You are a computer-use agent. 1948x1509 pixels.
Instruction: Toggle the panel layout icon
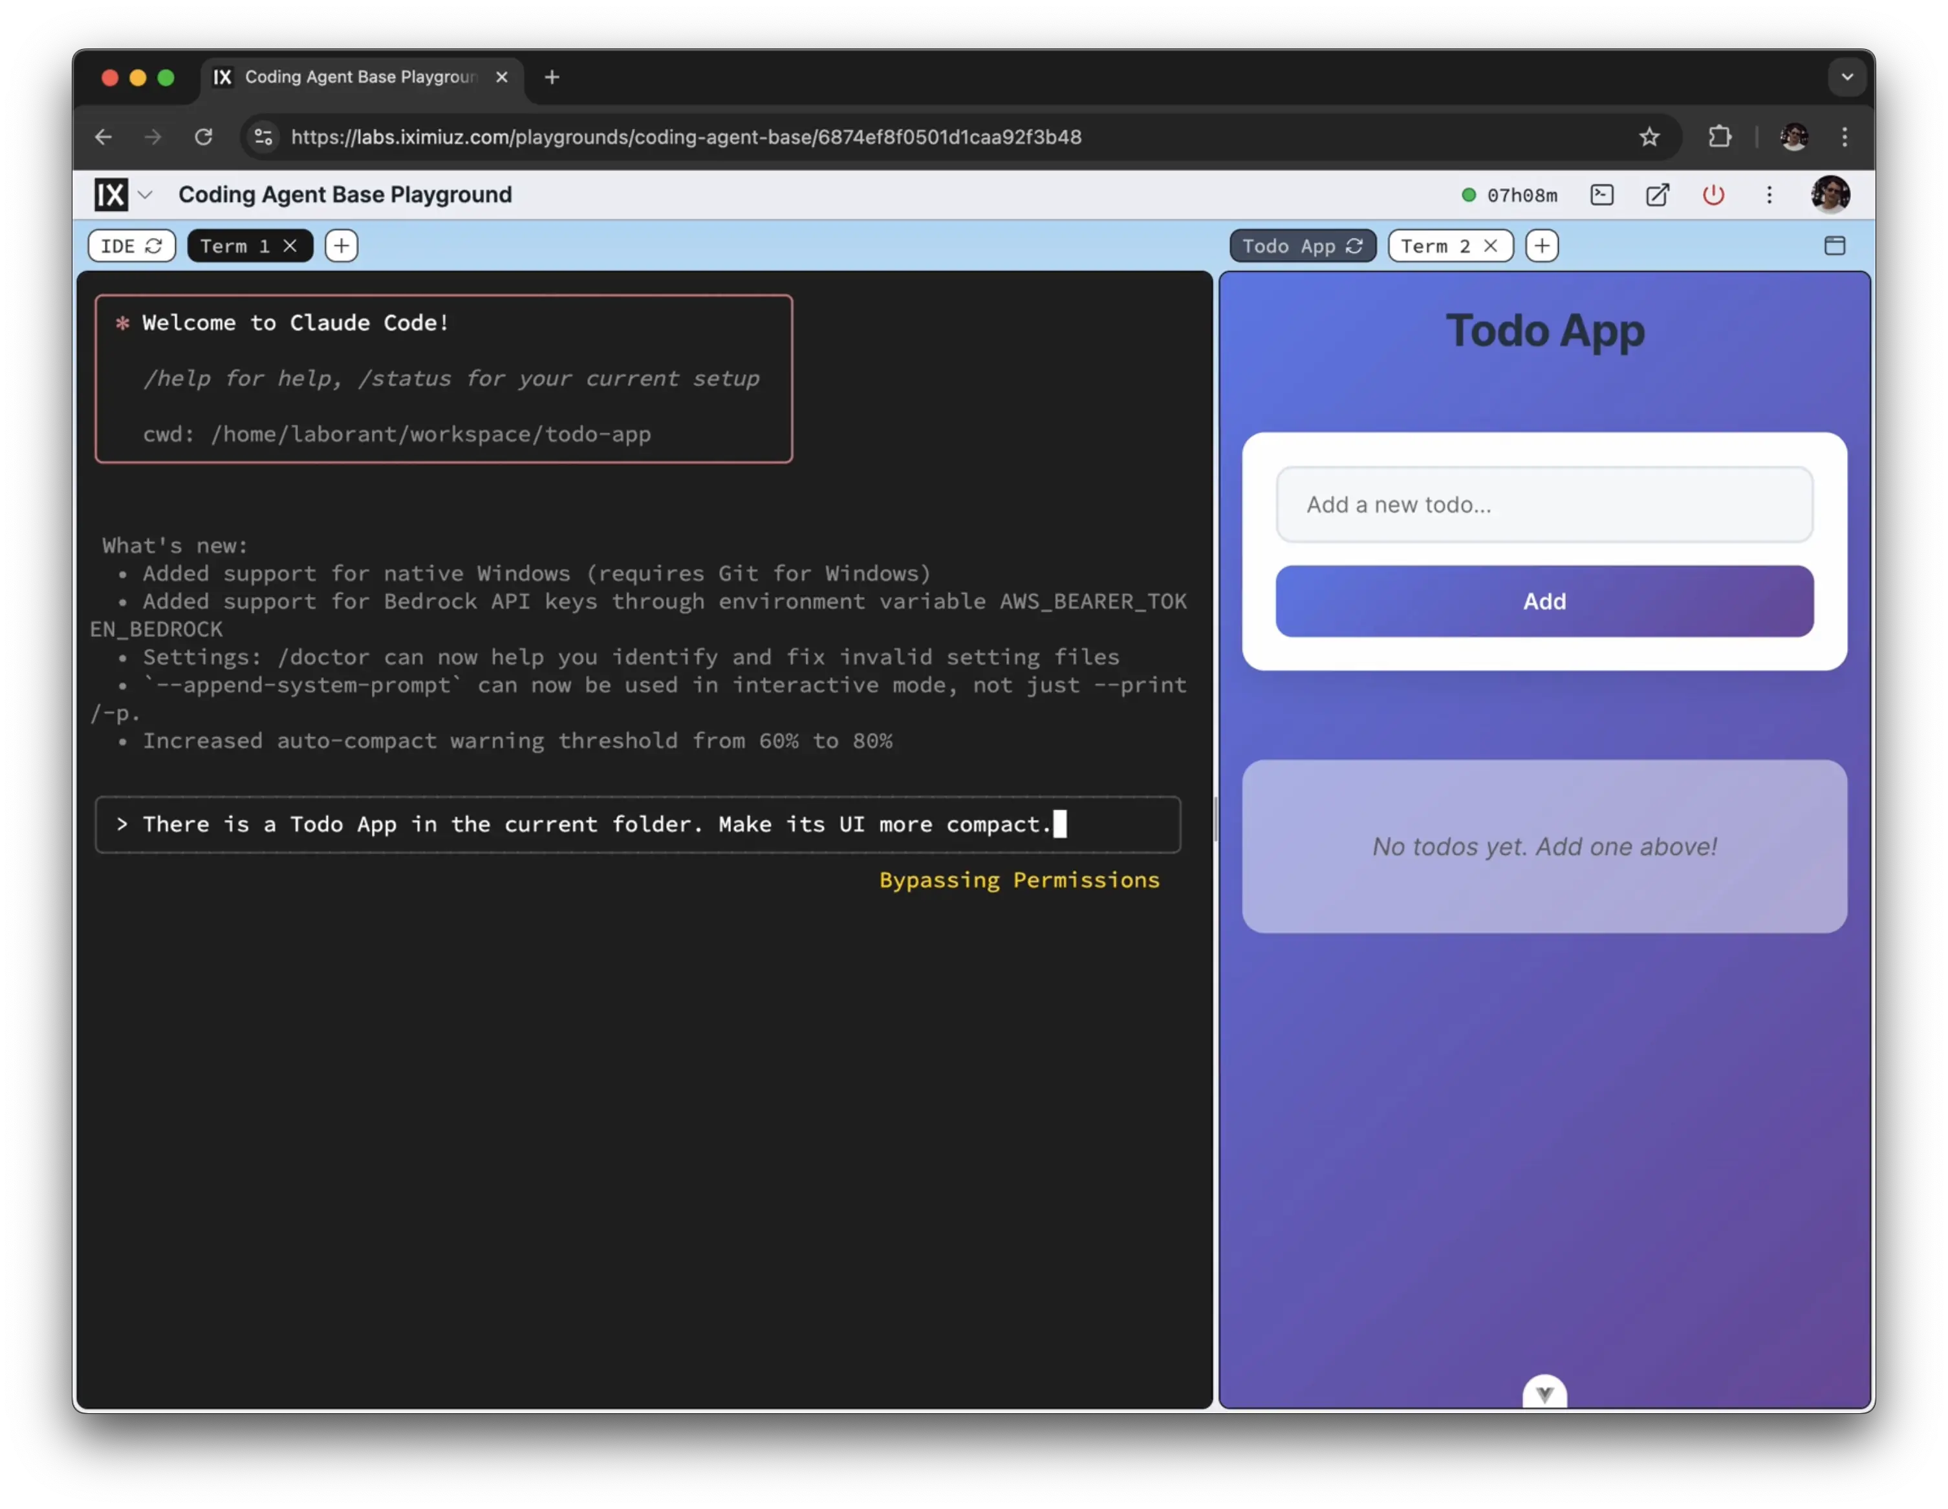[x=1835, y=245]
